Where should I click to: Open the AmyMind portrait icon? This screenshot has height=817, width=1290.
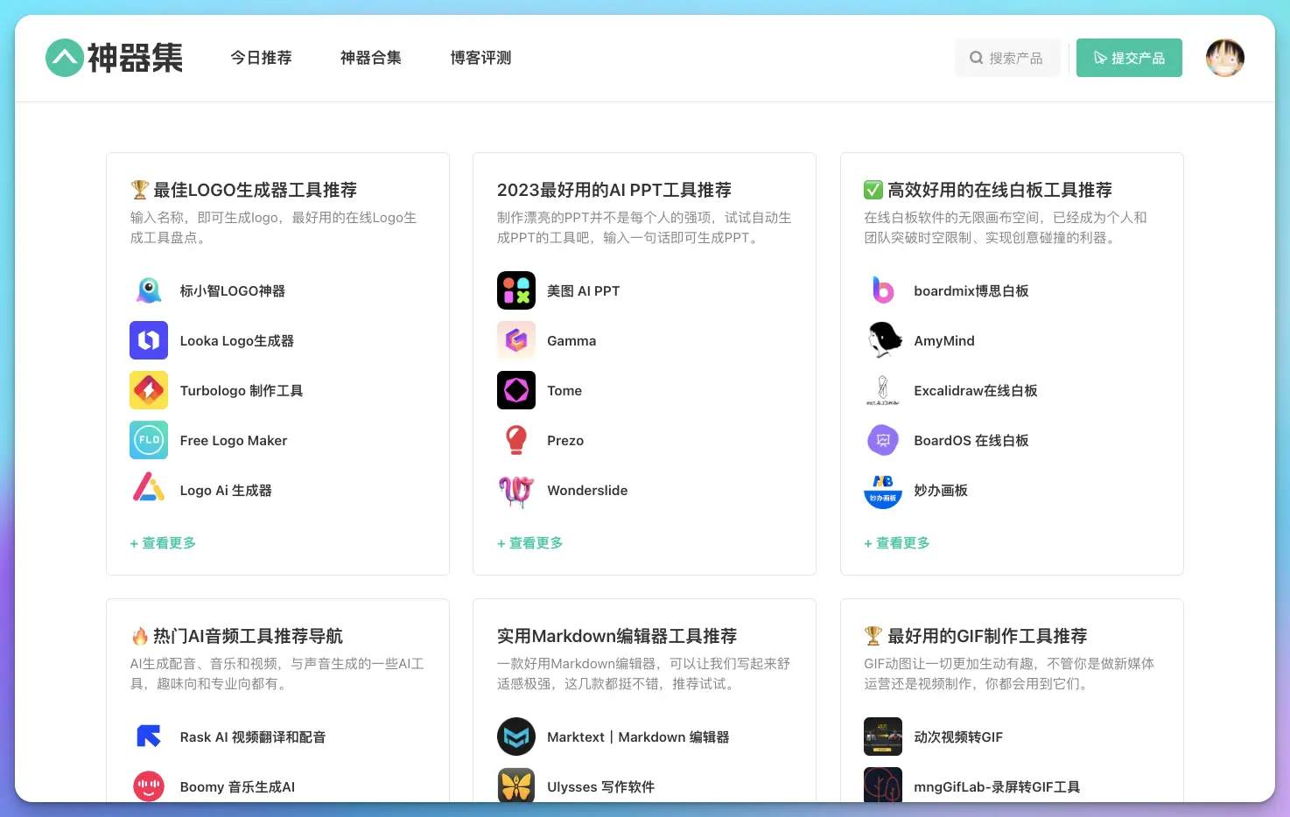[x=883, y=340]
